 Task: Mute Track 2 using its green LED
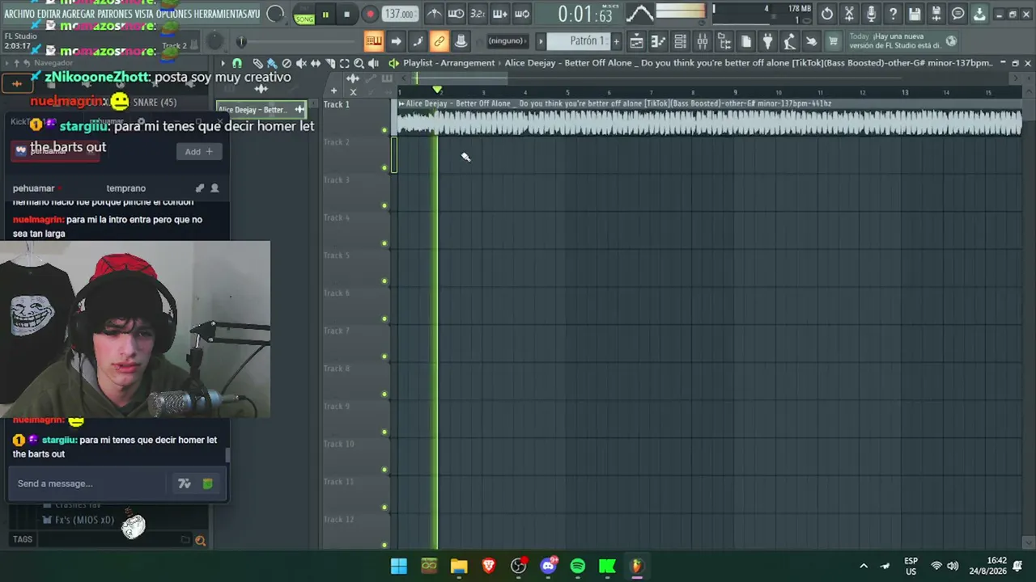coord(384,168)
